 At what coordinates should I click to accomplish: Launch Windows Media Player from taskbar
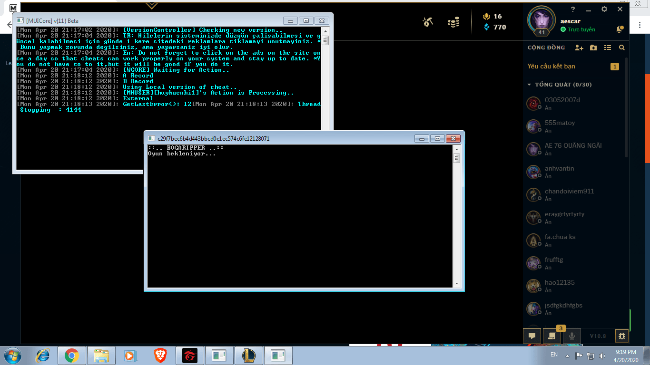[129, 355]
